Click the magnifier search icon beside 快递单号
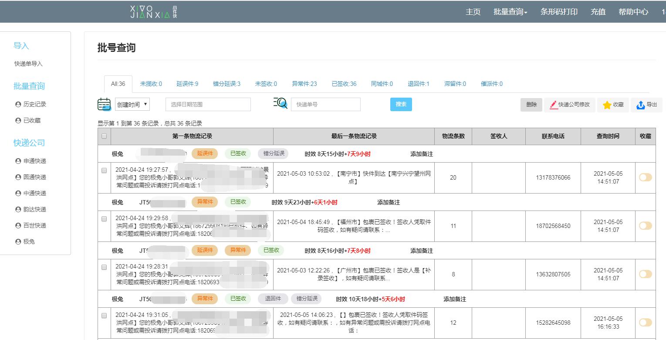The image size is (666, 340). [281, 103]
